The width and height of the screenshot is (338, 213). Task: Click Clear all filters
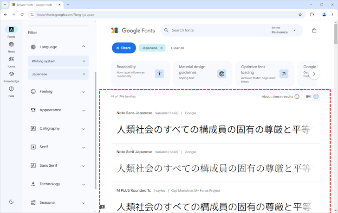[x=177, y=48]
